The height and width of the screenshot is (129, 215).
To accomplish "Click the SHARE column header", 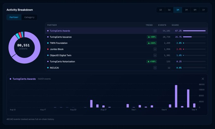I will pos(175,25).
